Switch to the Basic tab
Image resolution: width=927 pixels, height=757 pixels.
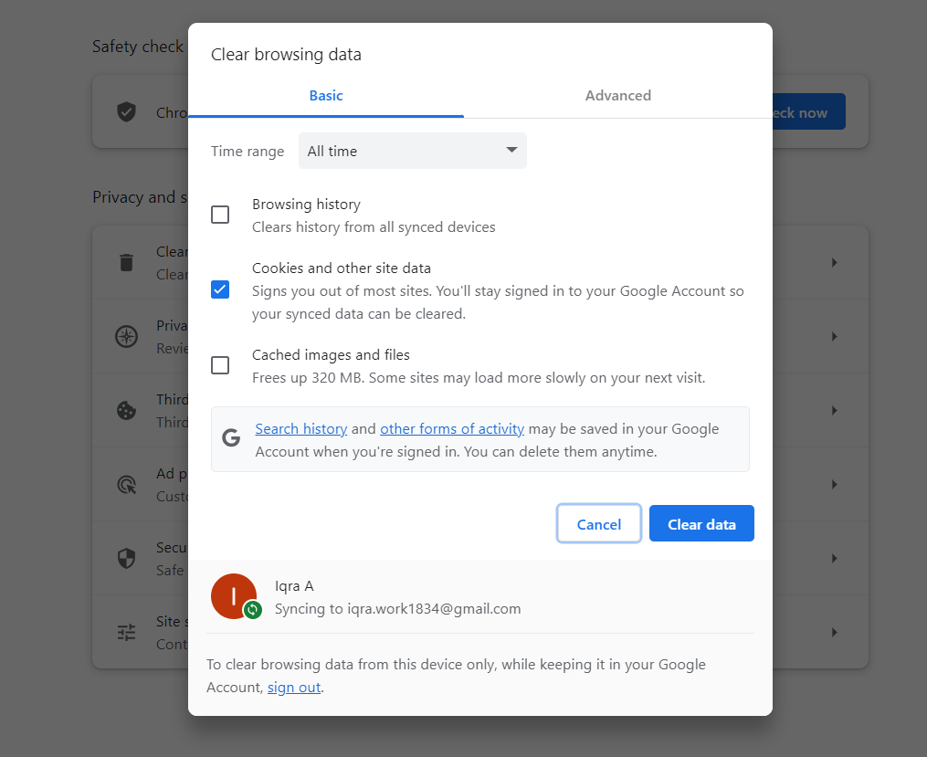coord(326,96)
